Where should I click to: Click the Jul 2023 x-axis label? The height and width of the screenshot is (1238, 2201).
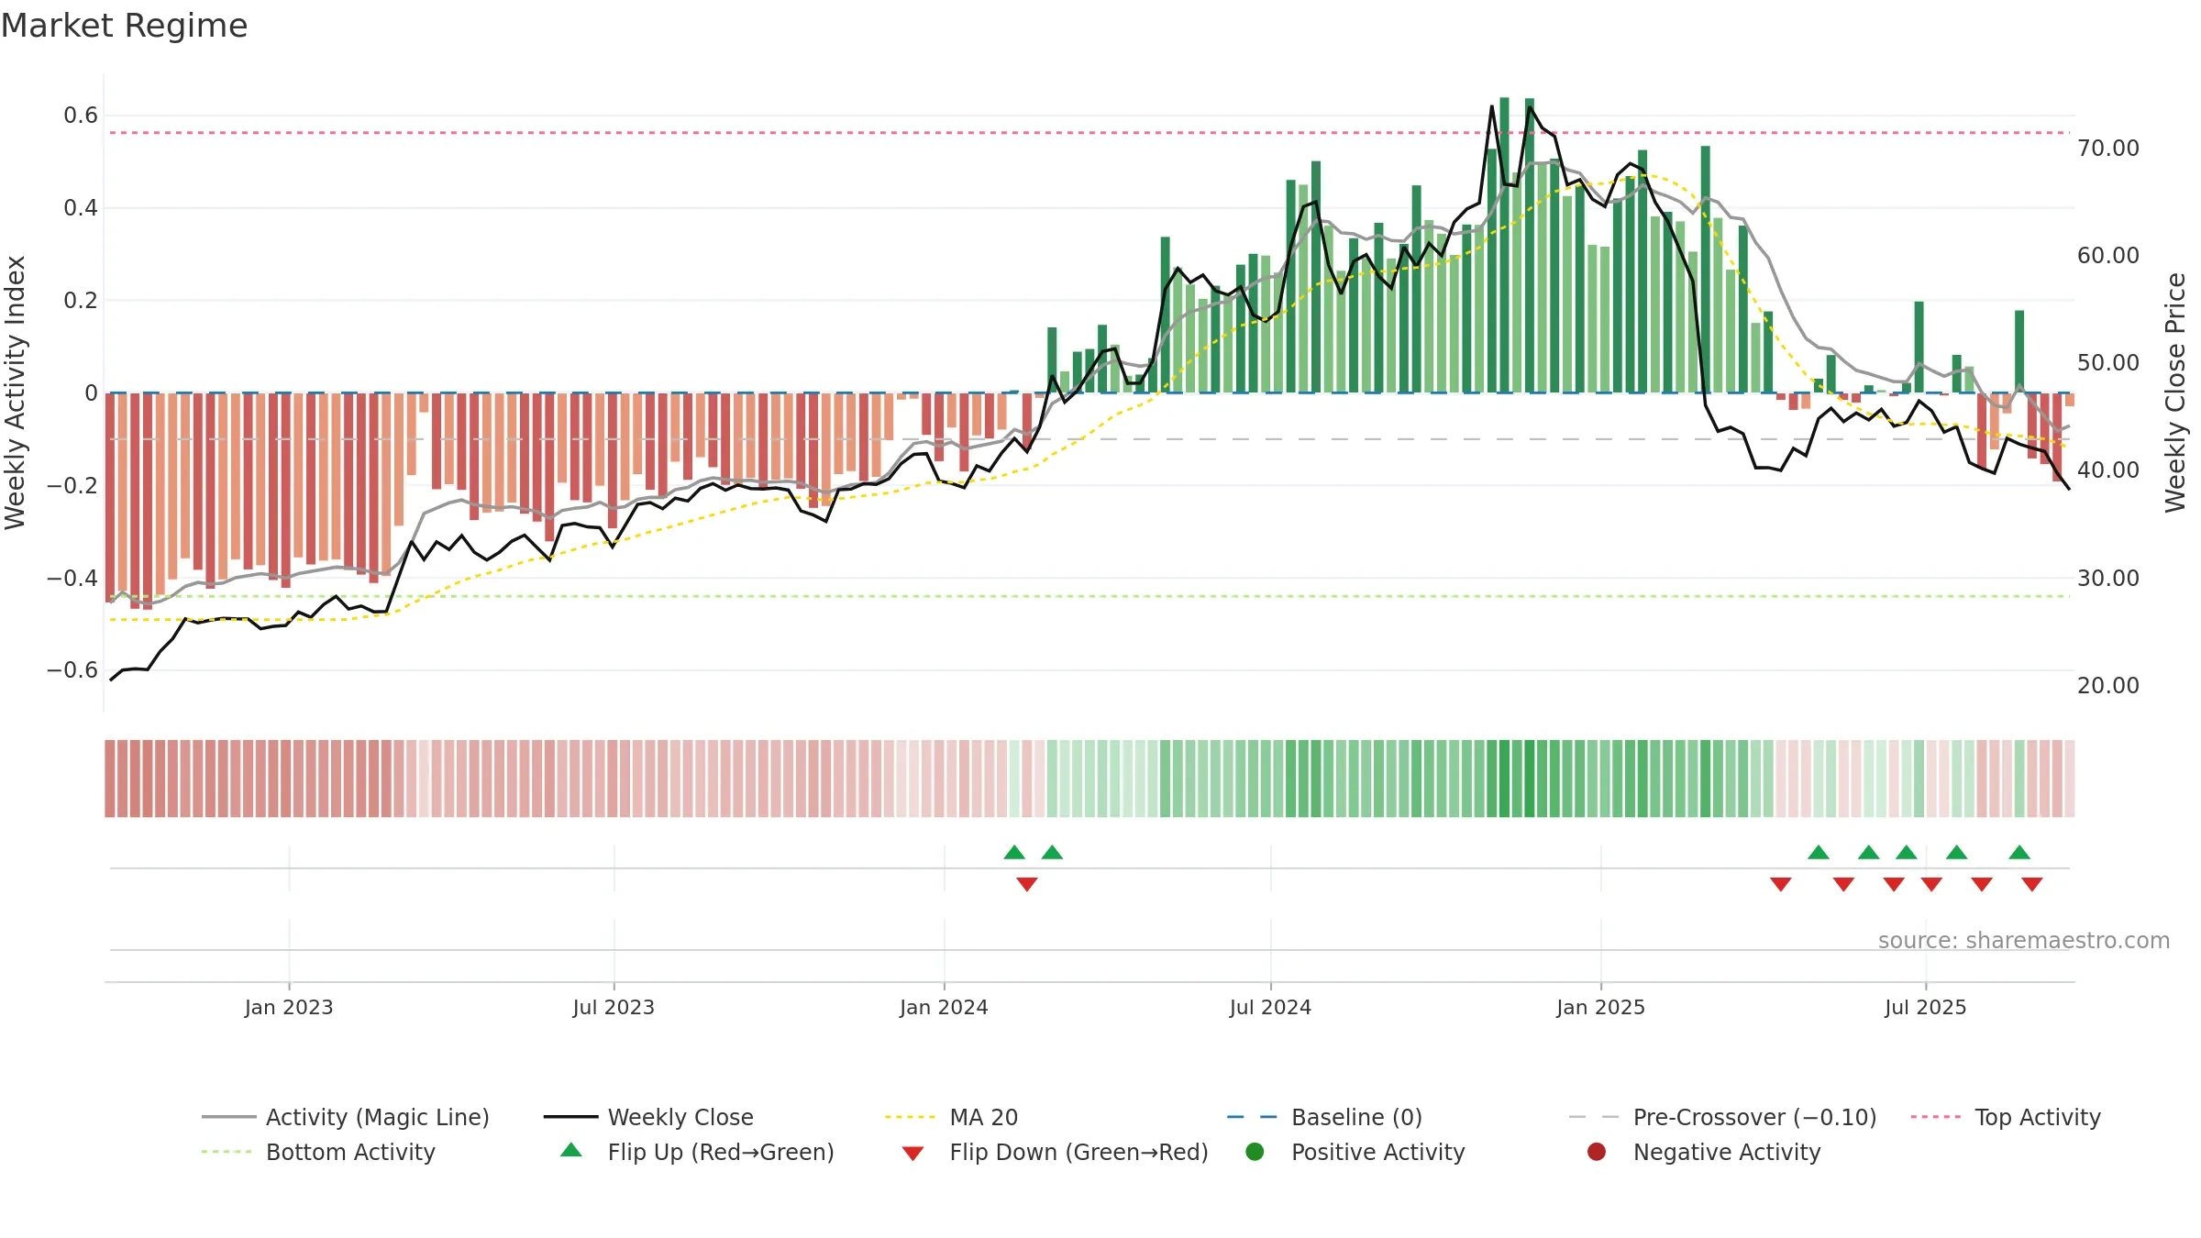click(614, 1007)
